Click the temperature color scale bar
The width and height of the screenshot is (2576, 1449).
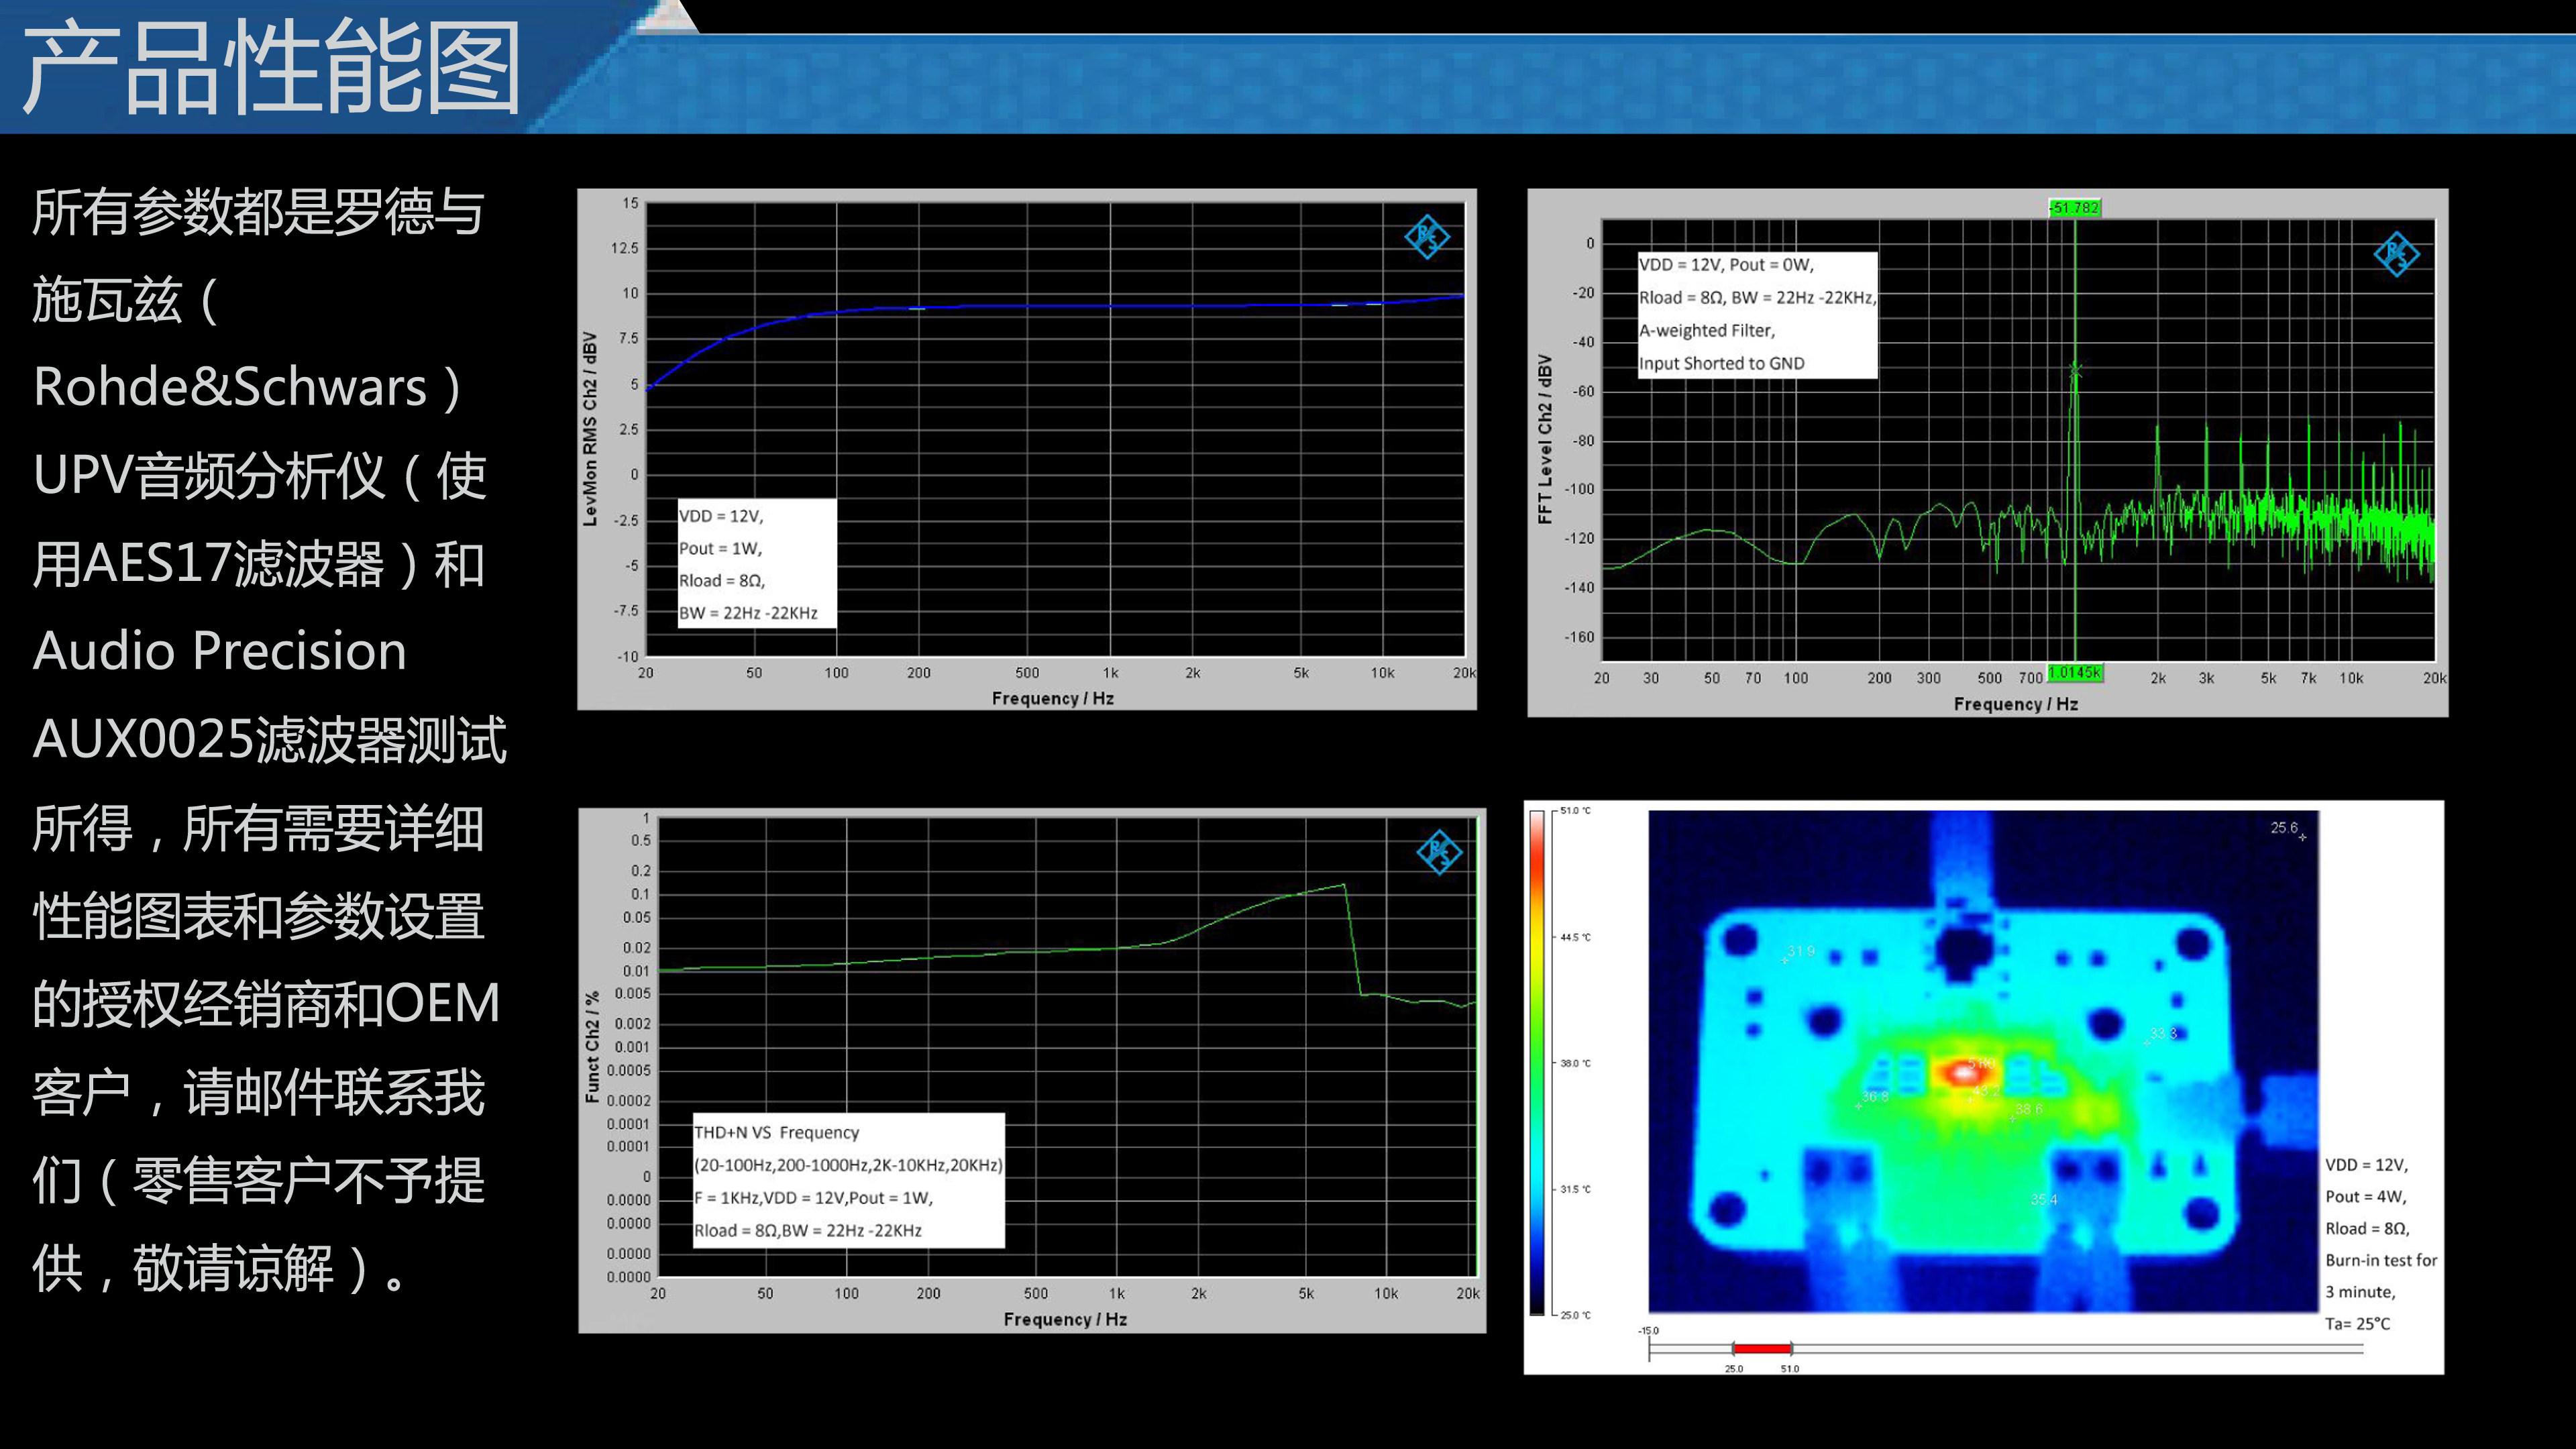click(x=1537, y=1062)
